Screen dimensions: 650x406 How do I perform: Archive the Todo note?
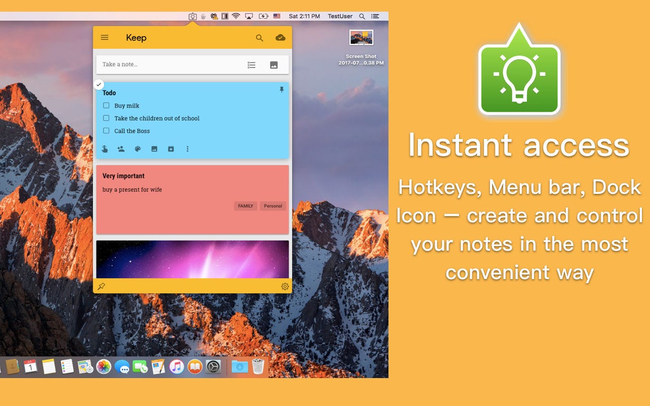click(171, 149)
